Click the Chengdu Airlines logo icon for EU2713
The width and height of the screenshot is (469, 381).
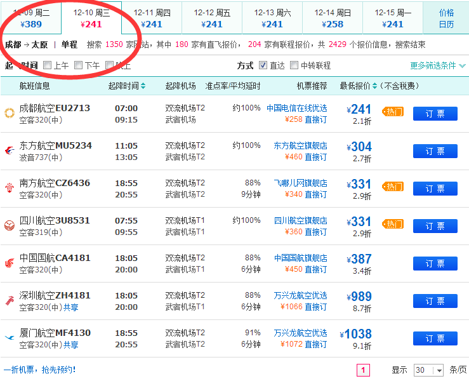10,113
